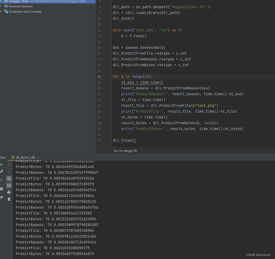
Task: Pin the Run tab using the pin icon
Action: coord(1,197)
